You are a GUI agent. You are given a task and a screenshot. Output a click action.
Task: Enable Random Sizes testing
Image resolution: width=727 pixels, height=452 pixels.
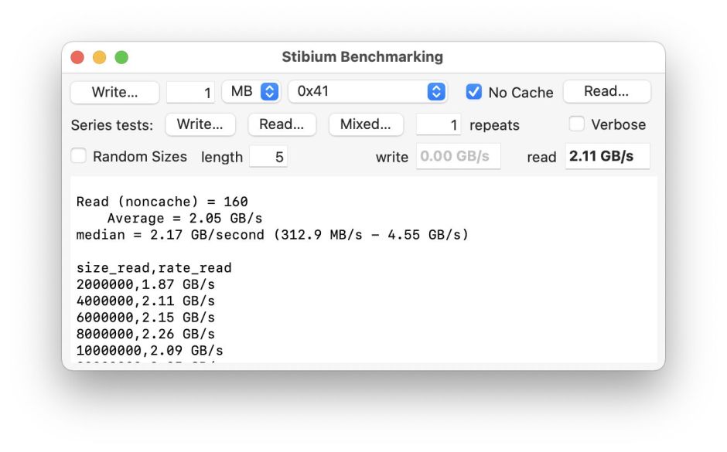click(78, 156)
